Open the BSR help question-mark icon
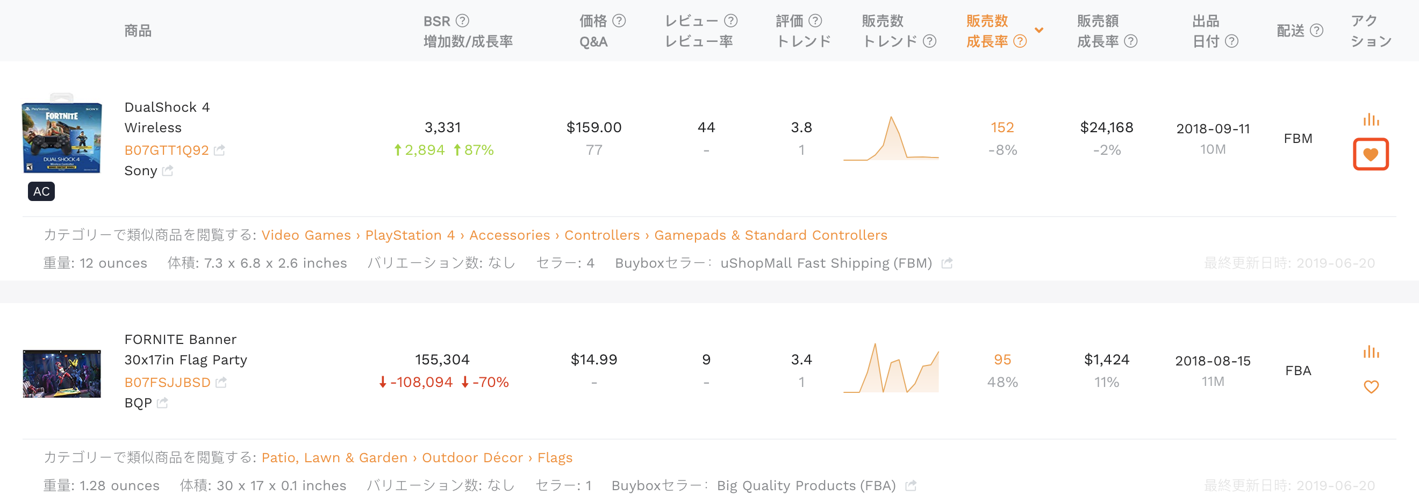The height and width of the screenshot is (502, 1419). pos(463,21)
